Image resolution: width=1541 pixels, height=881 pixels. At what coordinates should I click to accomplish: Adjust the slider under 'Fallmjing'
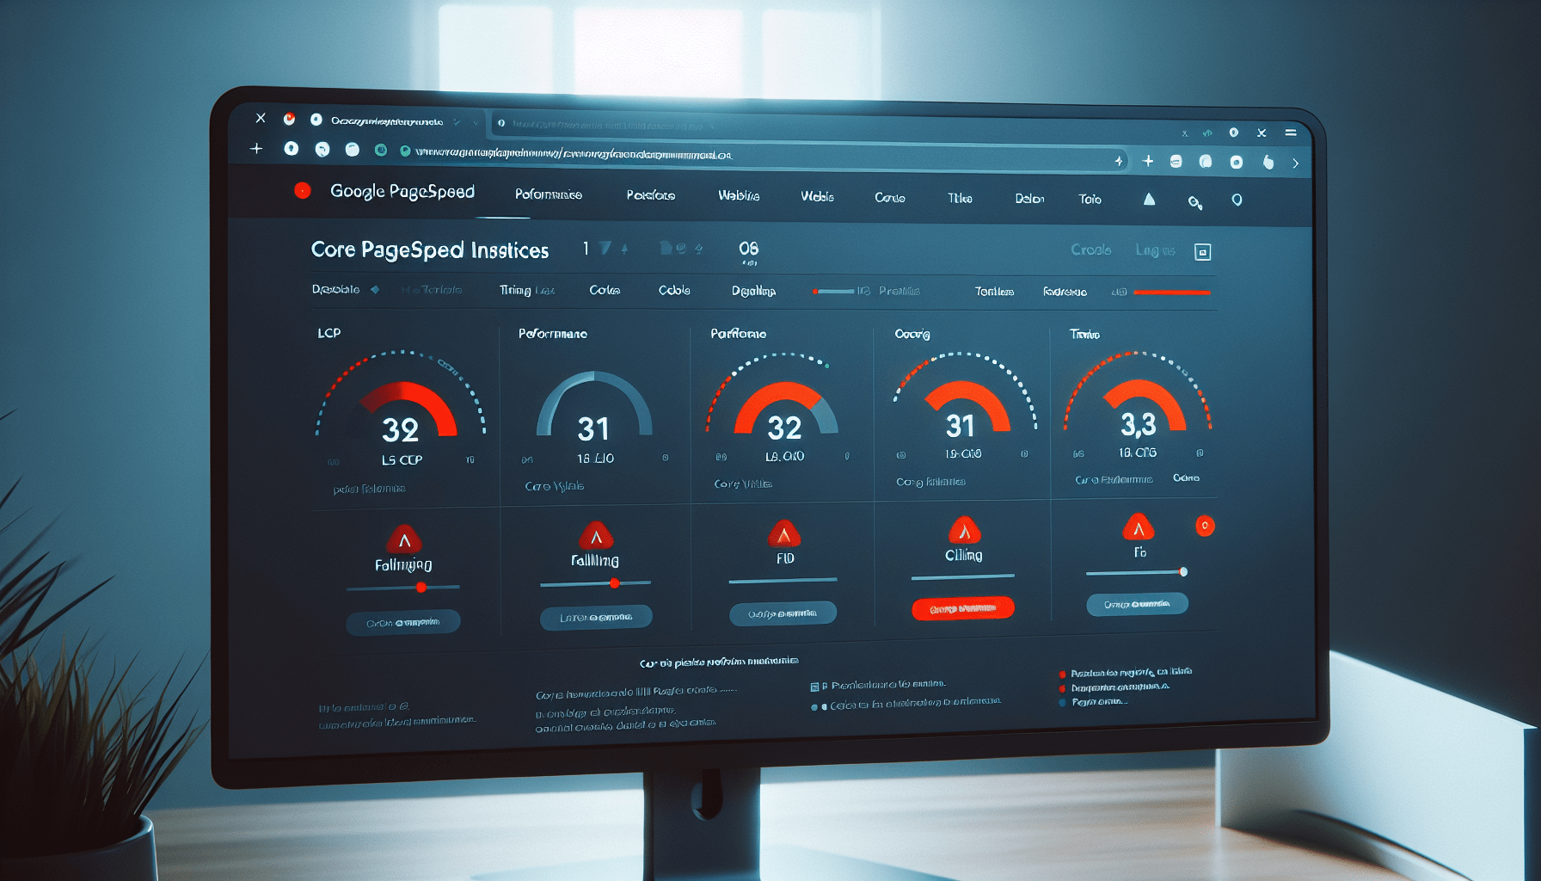(x=403, y=588)
